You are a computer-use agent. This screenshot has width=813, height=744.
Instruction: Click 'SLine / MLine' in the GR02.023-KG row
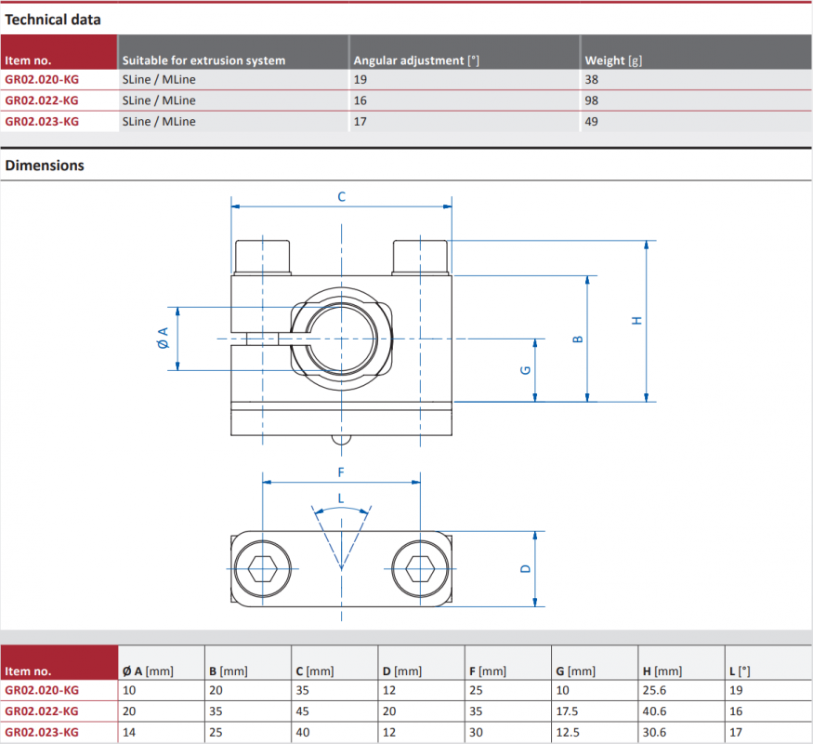point(159,122)
